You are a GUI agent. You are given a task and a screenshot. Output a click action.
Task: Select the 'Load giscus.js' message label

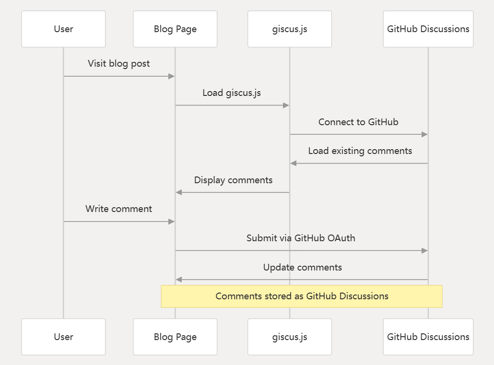click(232, 93)
